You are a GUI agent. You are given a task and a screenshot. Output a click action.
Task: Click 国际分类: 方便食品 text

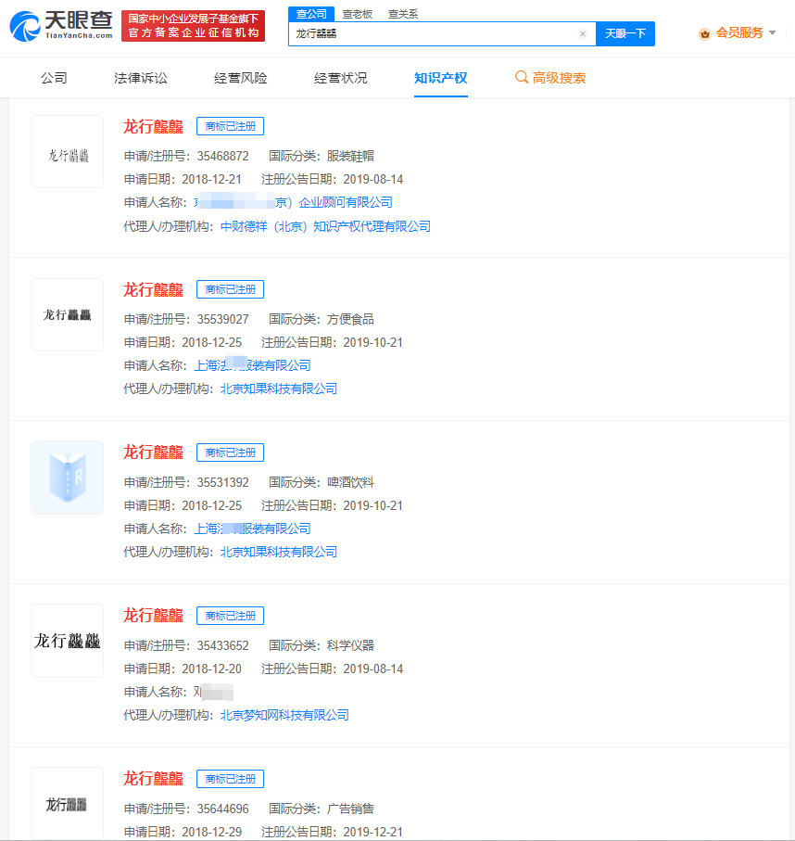click(322, 319)
